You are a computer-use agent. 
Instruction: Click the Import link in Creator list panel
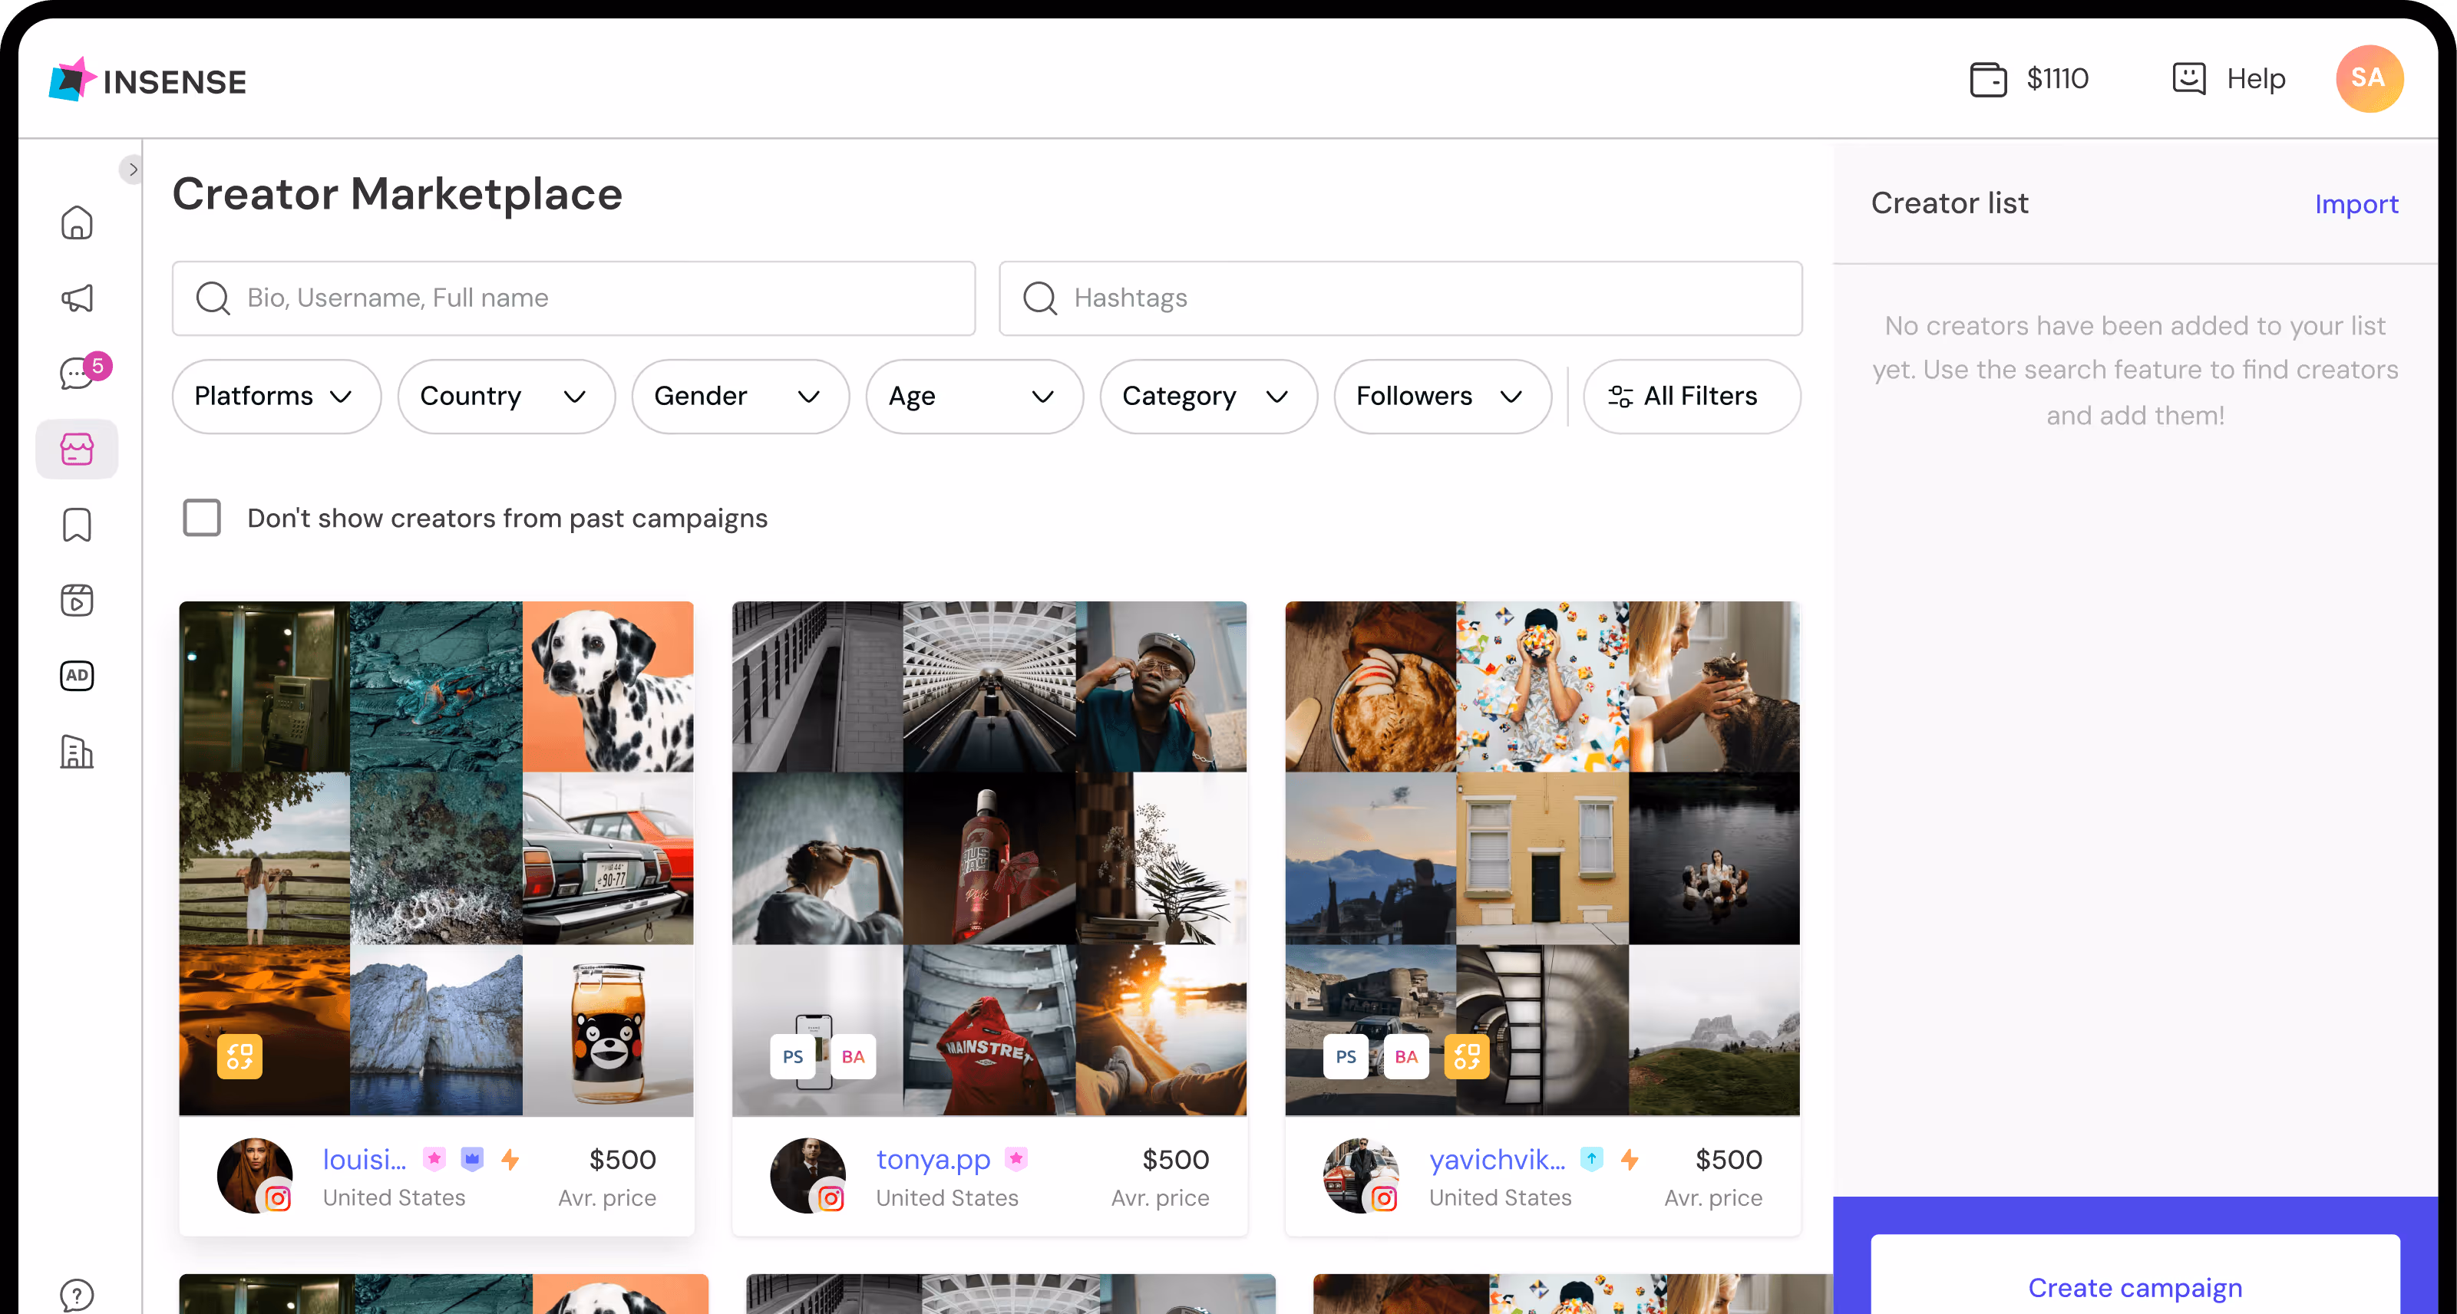coord(2356,203)
